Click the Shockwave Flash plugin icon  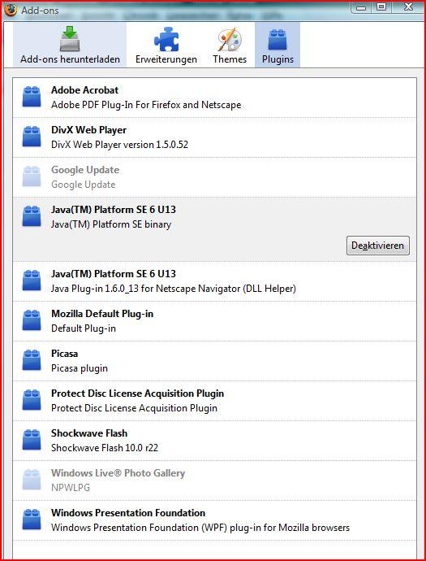coord(32,440)
